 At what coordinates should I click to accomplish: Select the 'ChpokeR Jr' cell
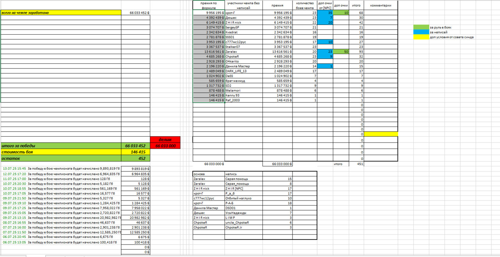[243, 227]
